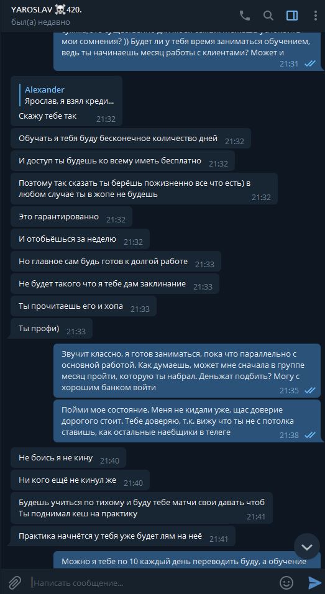
Task: Click the "был(а) недавно" last seen status
Action: click(x=34, y=22)
